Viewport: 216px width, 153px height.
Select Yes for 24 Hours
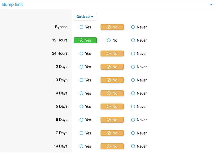click(81, 53)
